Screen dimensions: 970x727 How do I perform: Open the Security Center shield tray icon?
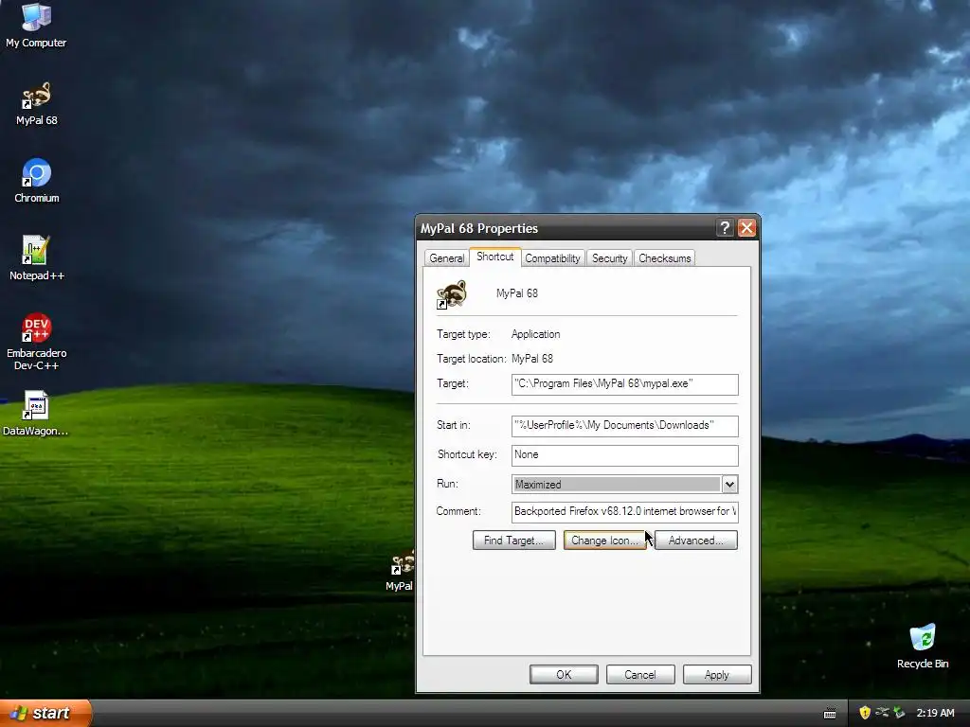click(x=865, y=713)
